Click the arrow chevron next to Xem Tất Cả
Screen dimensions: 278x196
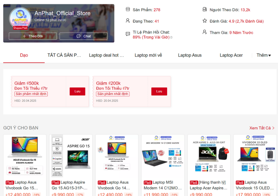pos(273,128)
